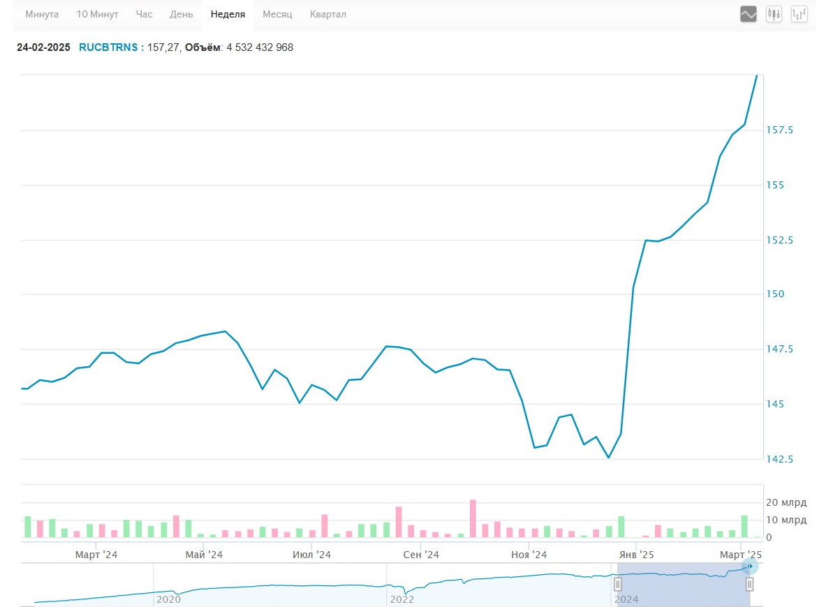Select the Неделя interval tab
826x607 pixels.
click(x=228, y=15)
